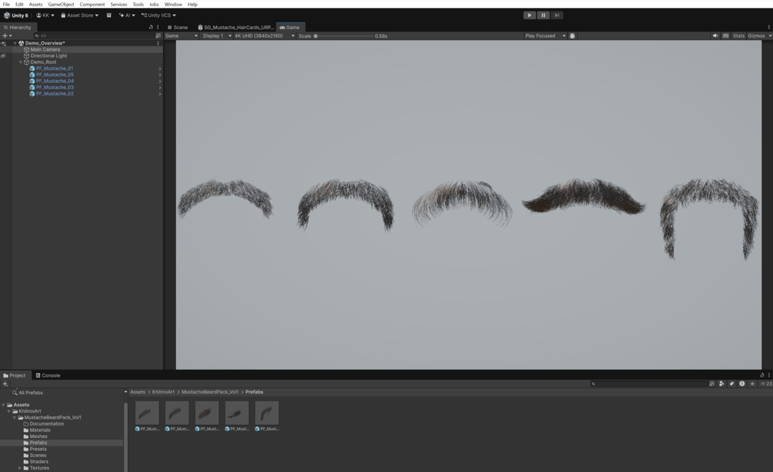Toggle scene visibility eye for Demo_Overview
The height and width of the screenshot is (472, 773).
click(3, 43)
